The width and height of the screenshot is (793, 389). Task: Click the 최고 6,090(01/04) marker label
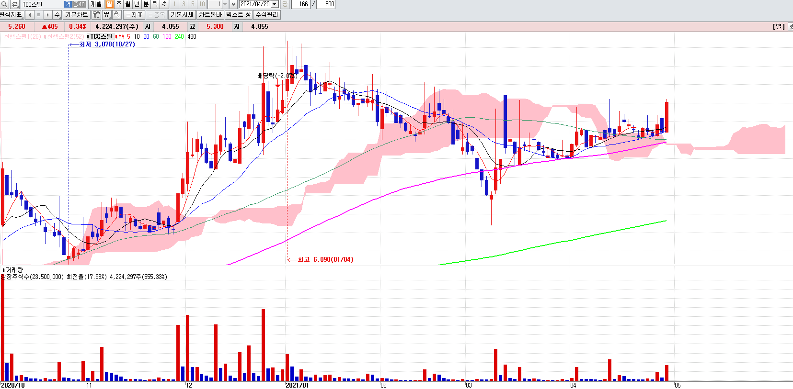coord(325,260)
